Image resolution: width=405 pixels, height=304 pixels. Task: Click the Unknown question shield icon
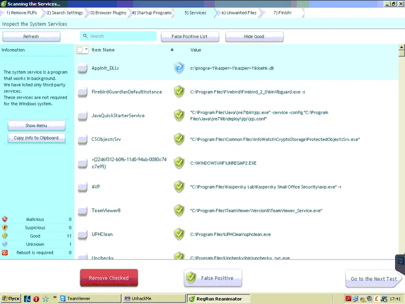tap(5, 244)
